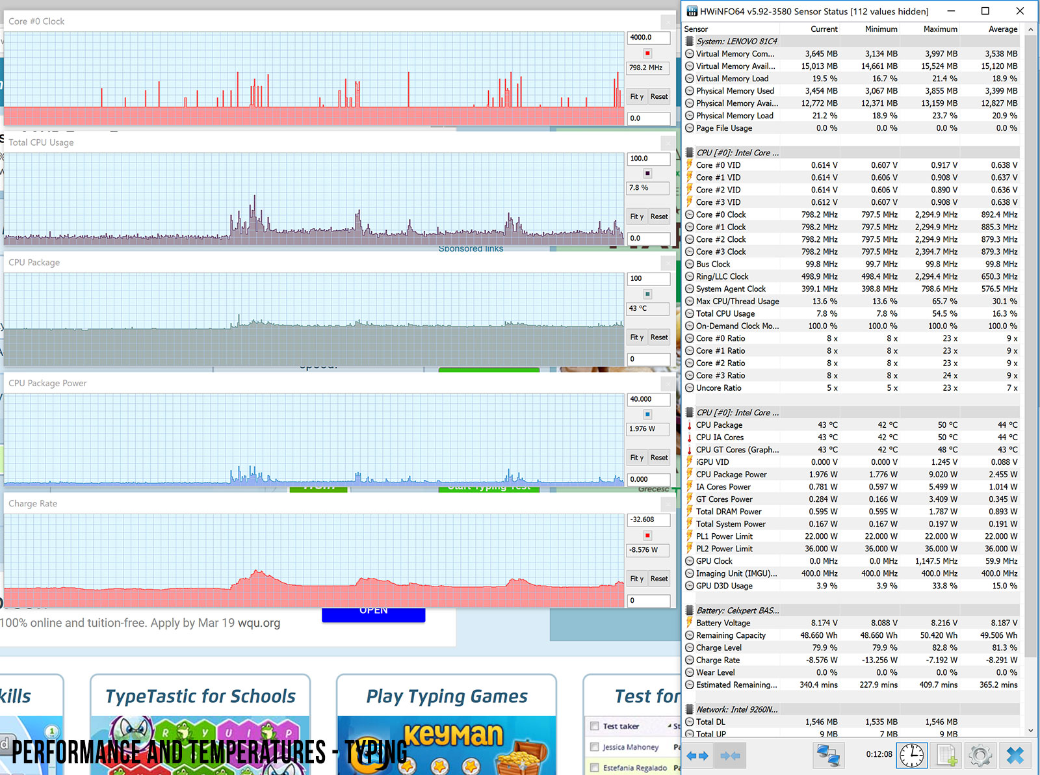
Task: Click the clock icon next to Core #0 Clock
Action: coord(690,215)
